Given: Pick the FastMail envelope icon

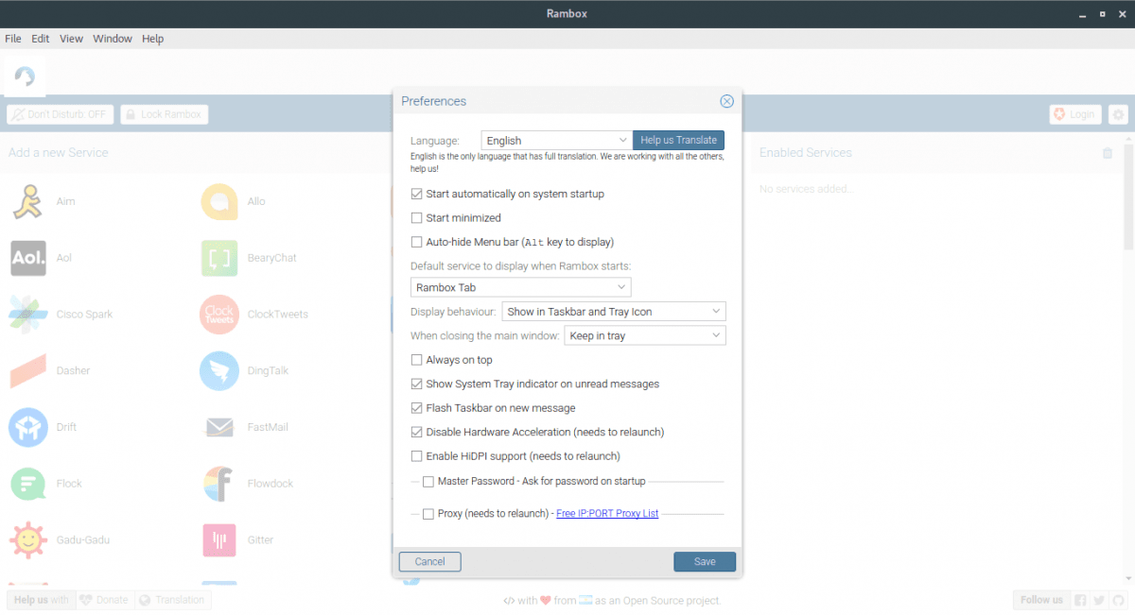Looking at the screenshot, I should coord(219,428).
